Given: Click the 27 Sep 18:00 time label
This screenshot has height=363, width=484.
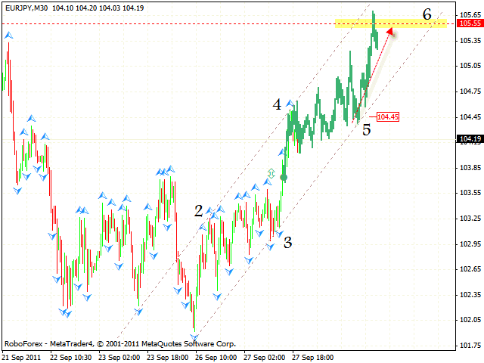Looking at the screenshot, I should (314, 356).
